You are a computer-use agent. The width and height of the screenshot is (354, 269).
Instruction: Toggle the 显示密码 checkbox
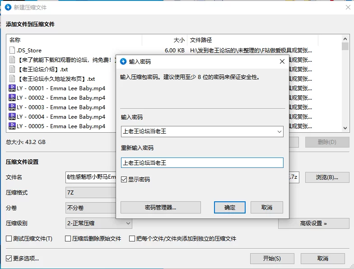click(x=124, y=180)
